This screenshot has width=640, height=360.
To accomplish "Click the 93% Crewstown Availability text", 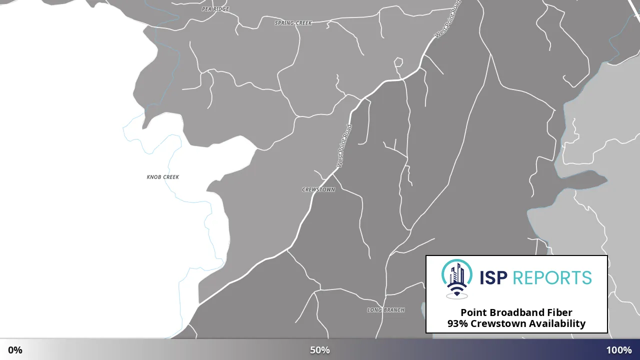I will pos(516,323).
